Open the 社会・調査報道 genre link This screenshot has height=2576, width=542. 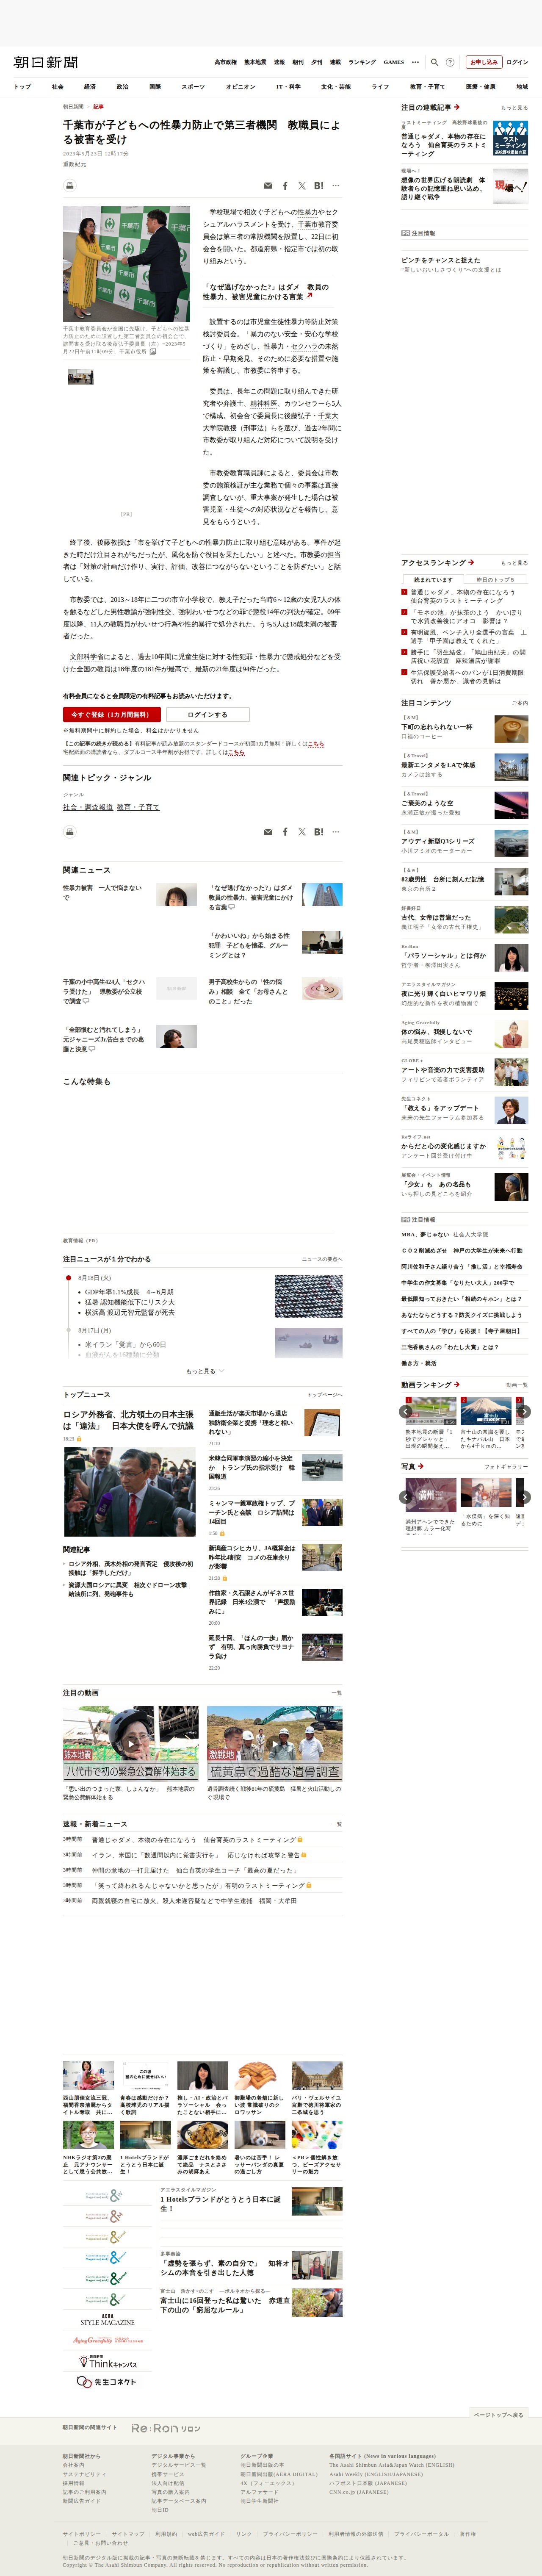(x=88, y=807)
